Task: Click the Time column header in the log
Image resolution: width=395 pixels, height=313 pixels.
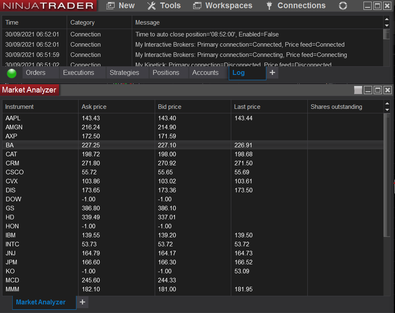Action: coord(34,23)
